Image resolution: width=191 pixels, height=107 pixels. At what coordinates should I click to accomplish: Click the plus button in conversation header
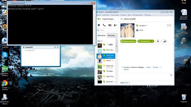tap(158, 41)
